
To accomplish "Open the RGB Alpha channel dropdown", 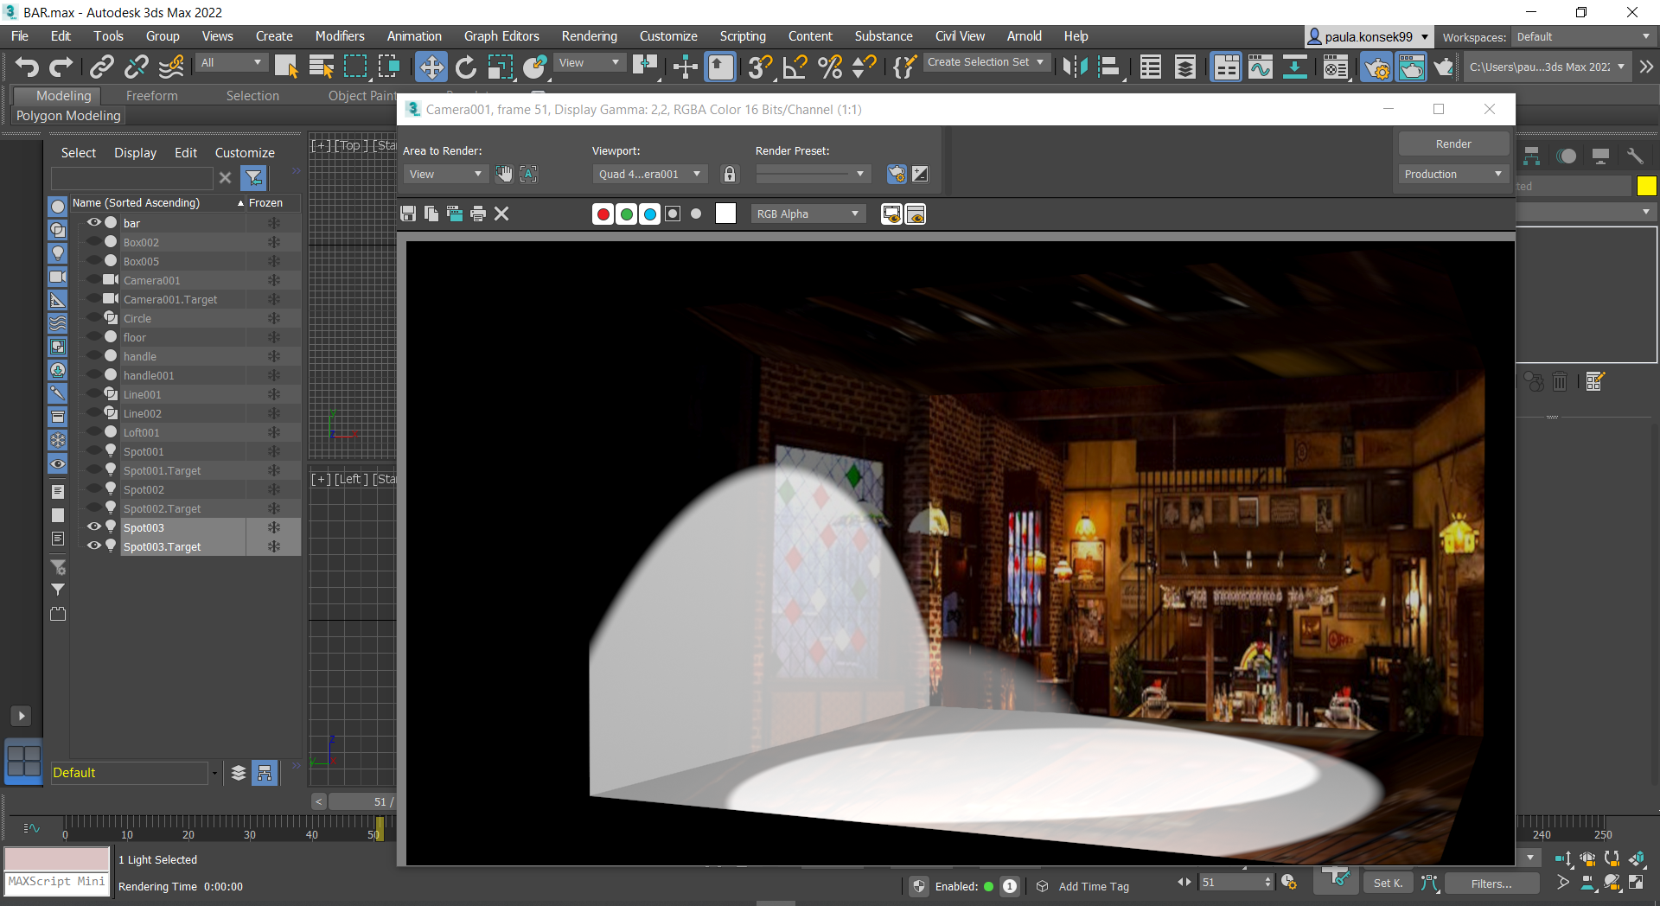I will tap(808, 214).
